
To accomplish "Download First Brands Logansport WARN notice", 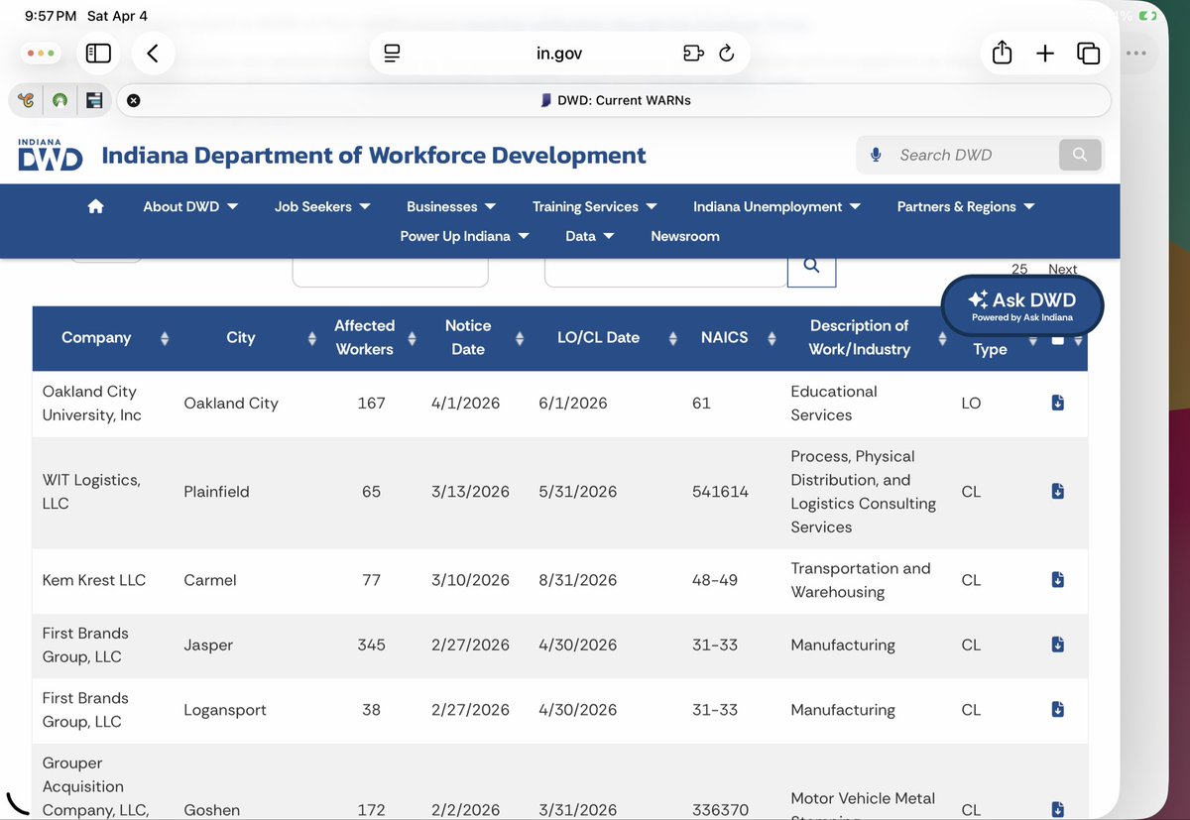I will coord(1057,710).
